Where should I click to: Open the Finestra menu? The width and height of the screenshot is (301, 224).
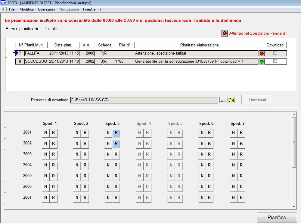pyautogui.click(x=89, y=9)
